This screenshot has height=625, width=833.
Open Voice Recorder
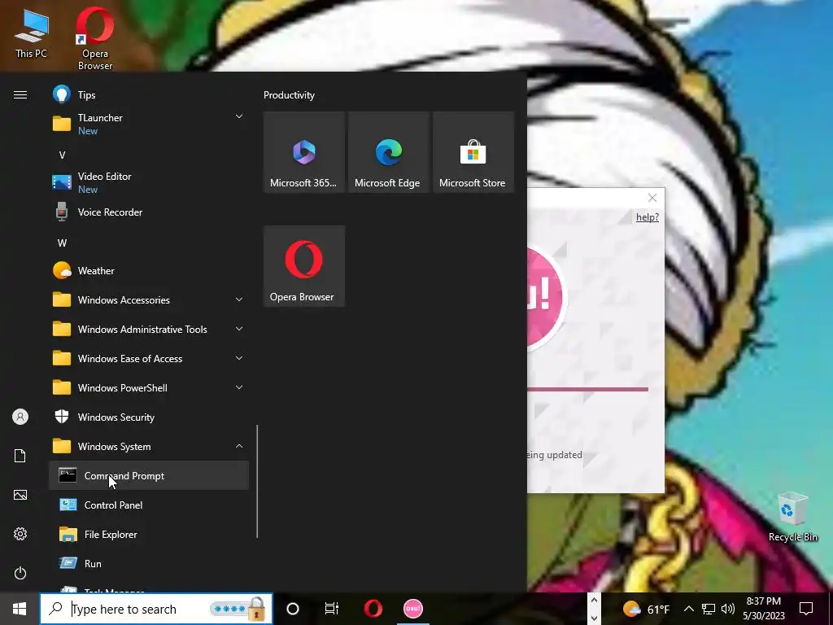(x=149, y=212)
